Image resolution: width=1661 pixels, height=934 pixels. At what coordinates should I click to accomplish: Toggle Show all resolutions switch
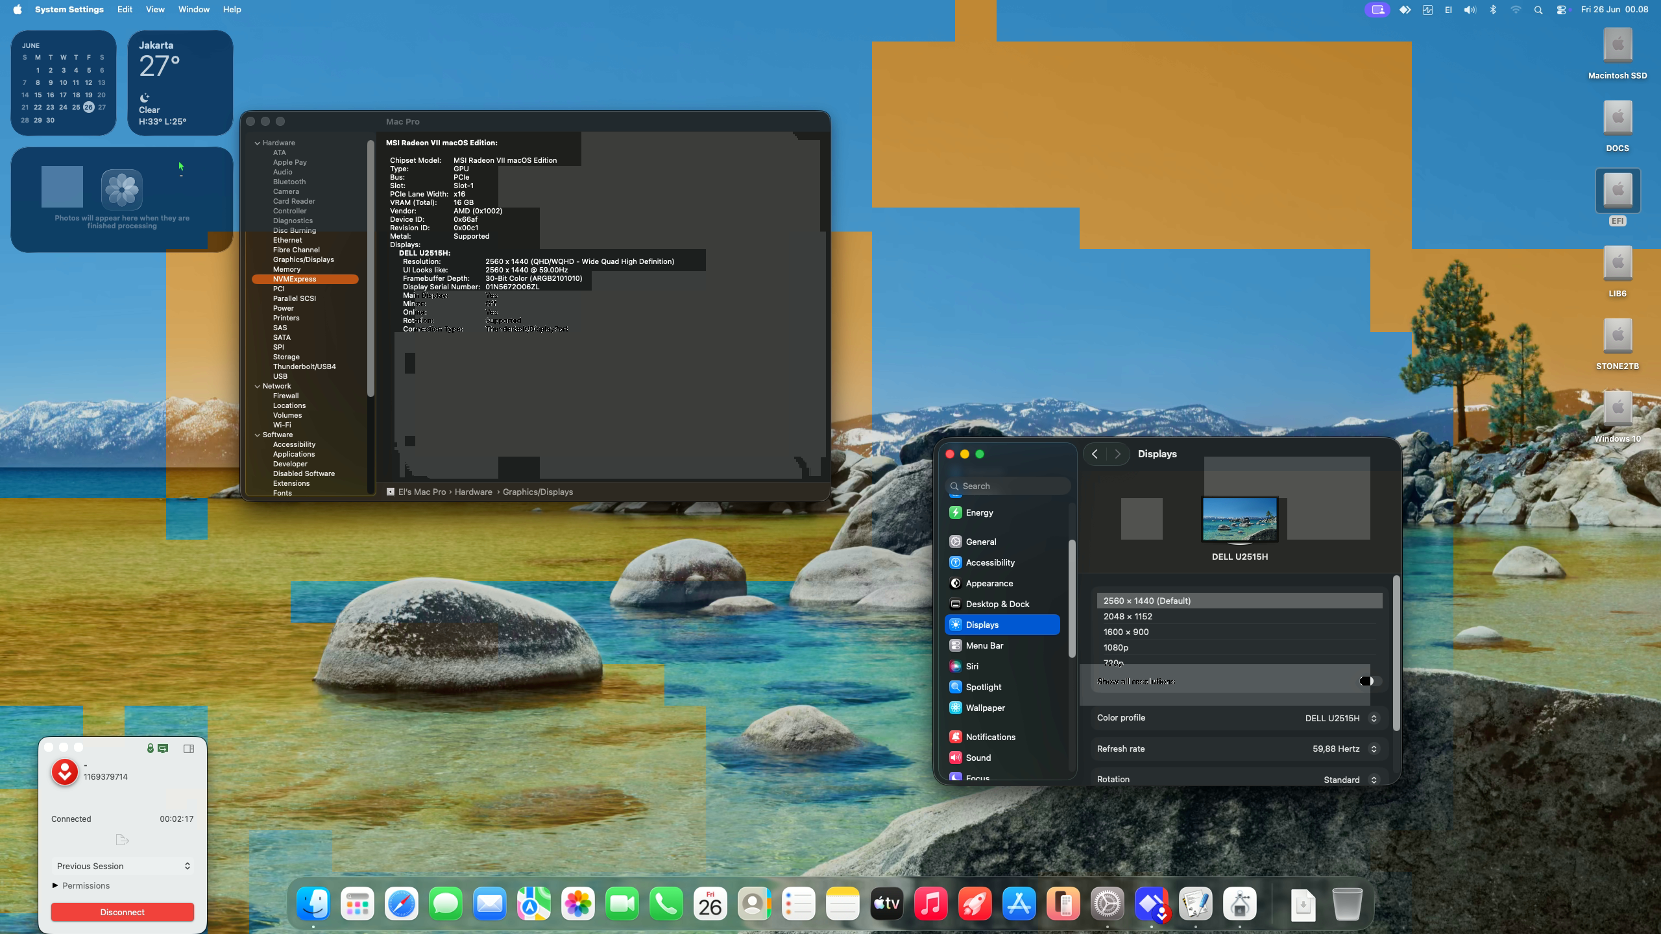click(x=1370, y=681)
